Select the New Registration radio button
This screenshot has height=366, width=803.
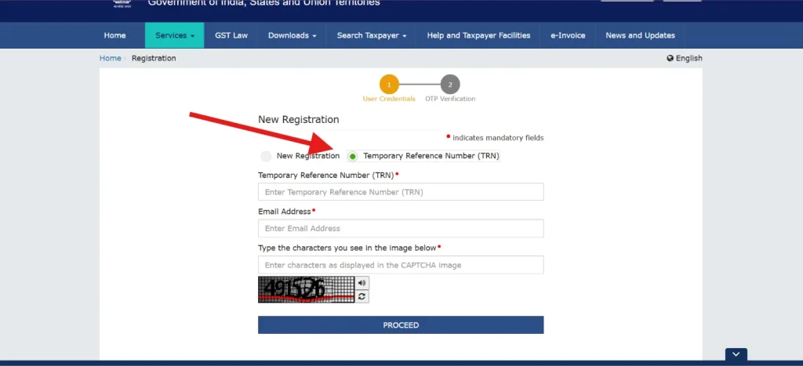click(x=266, y=156)
